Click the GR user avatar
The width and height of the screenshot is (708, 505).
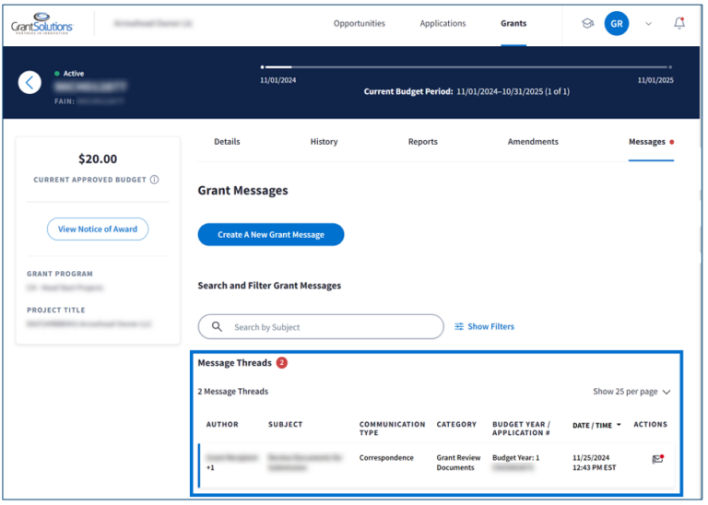pyautogui.click(x=617, y=23)
